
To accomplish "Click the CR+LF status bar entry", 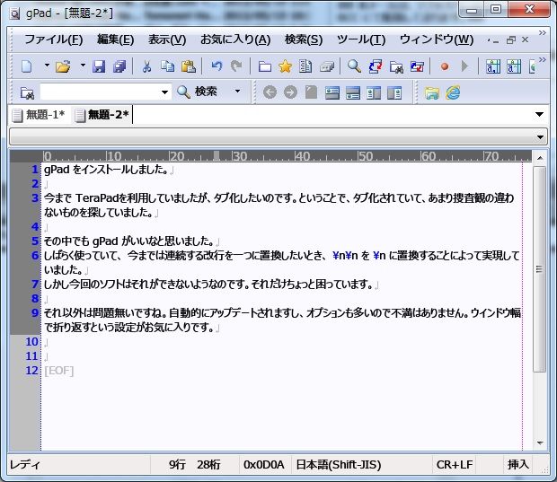I will tap(455, 465).
